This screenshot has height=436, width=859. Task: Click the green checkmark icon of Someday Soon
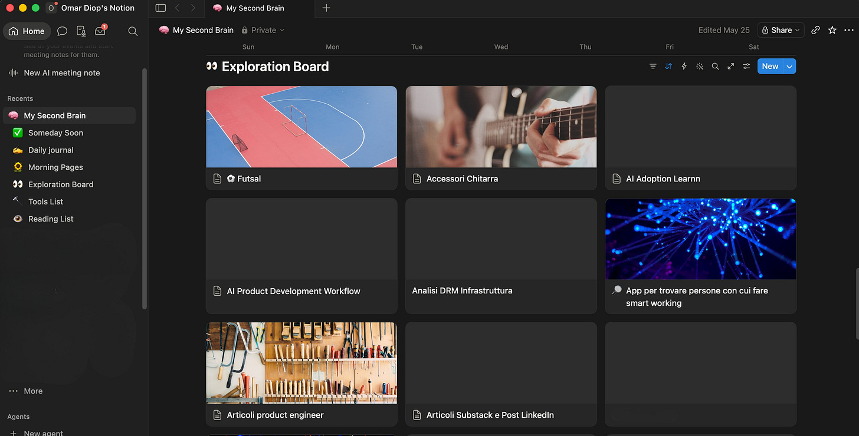[18, 133]
